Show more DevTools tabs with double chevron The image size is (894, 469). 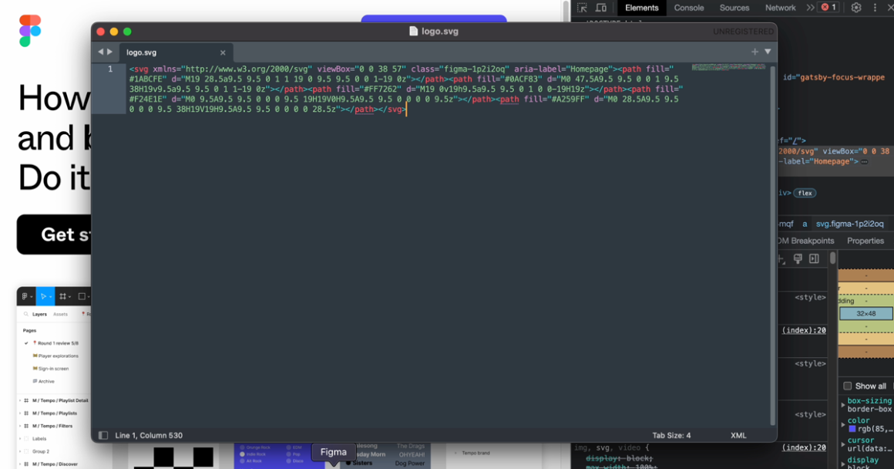pyautogui.click(x=810, y=8)
